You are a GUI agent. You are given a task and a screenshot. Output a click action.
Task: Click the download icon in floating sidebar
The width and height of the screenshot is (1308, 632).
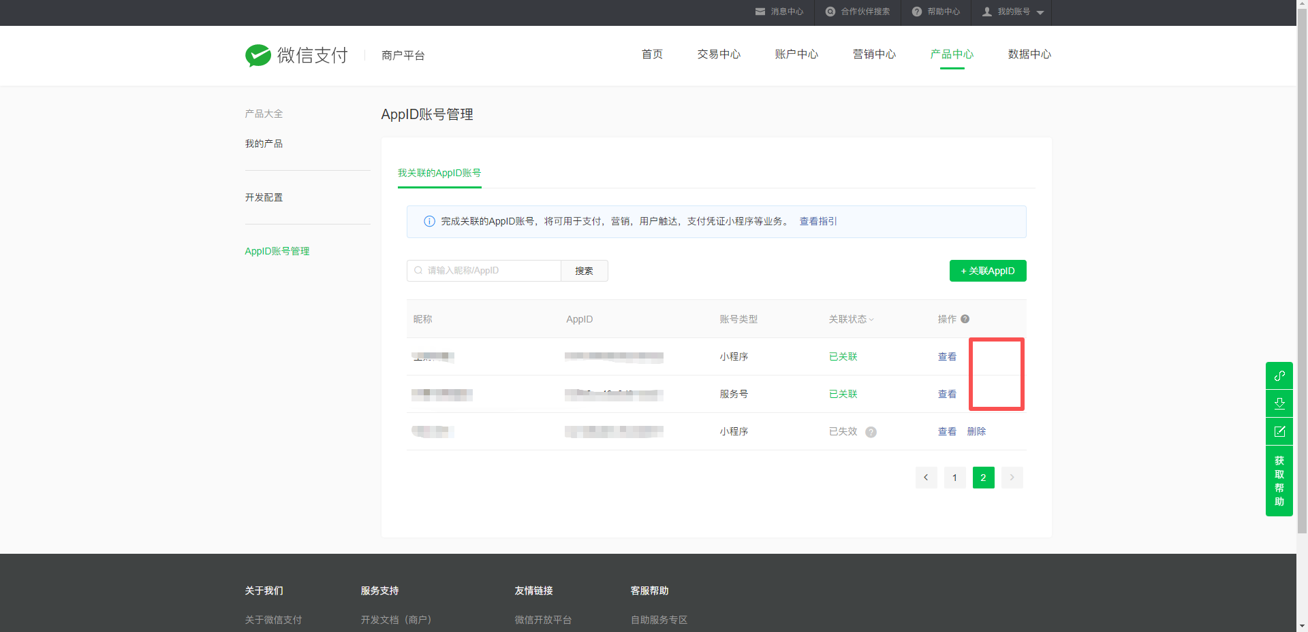coord(1279,403)
